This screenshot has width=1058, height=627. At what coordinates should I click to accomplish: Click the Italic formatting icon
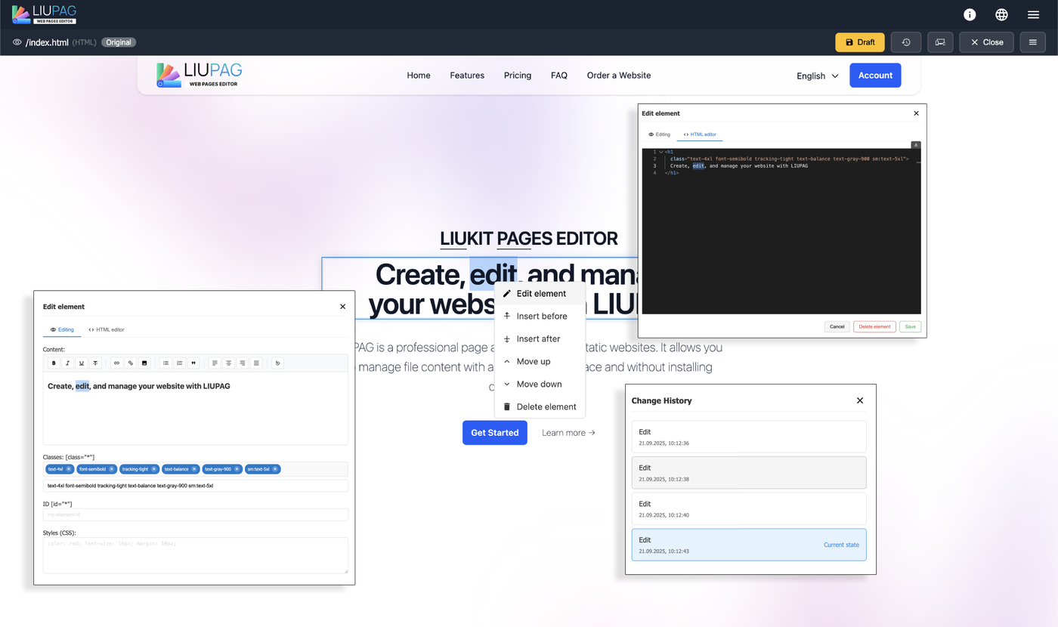(x=67, y=363)
